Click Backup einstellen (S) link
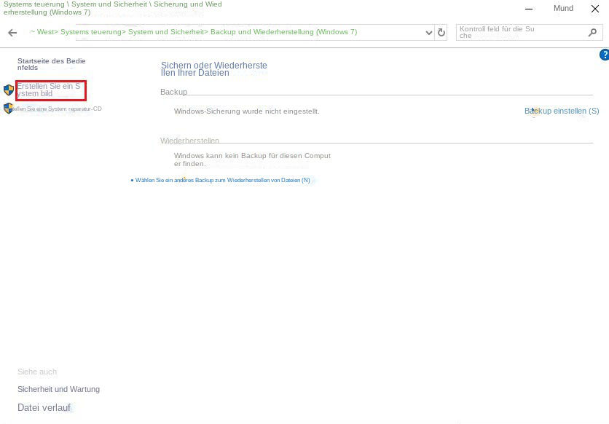Image resolution: width=609 pixels, height=424 pixels. click(x=562, y=111)
